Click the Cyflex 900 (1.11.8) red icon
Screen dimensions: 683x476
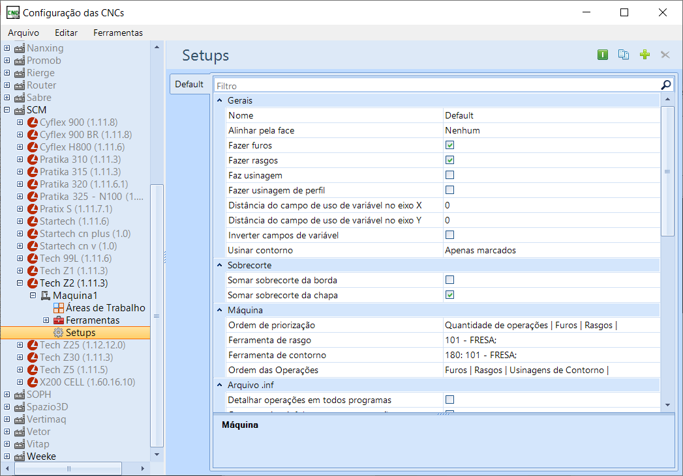[33, 122]
